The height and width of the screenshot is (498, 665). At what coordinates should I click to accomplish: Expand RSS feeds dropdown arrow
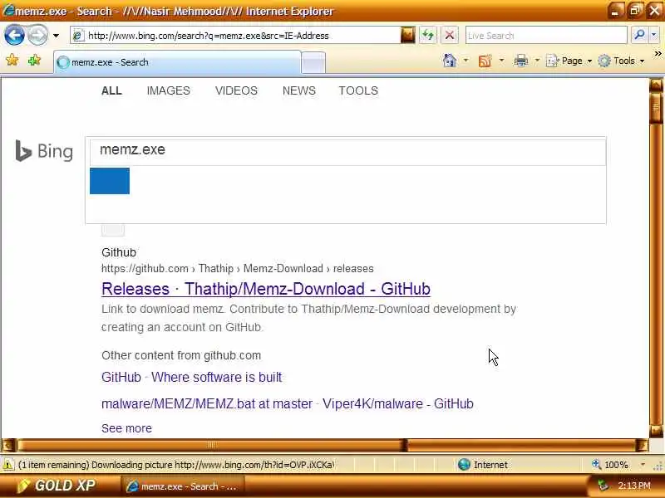click(502, 61)
